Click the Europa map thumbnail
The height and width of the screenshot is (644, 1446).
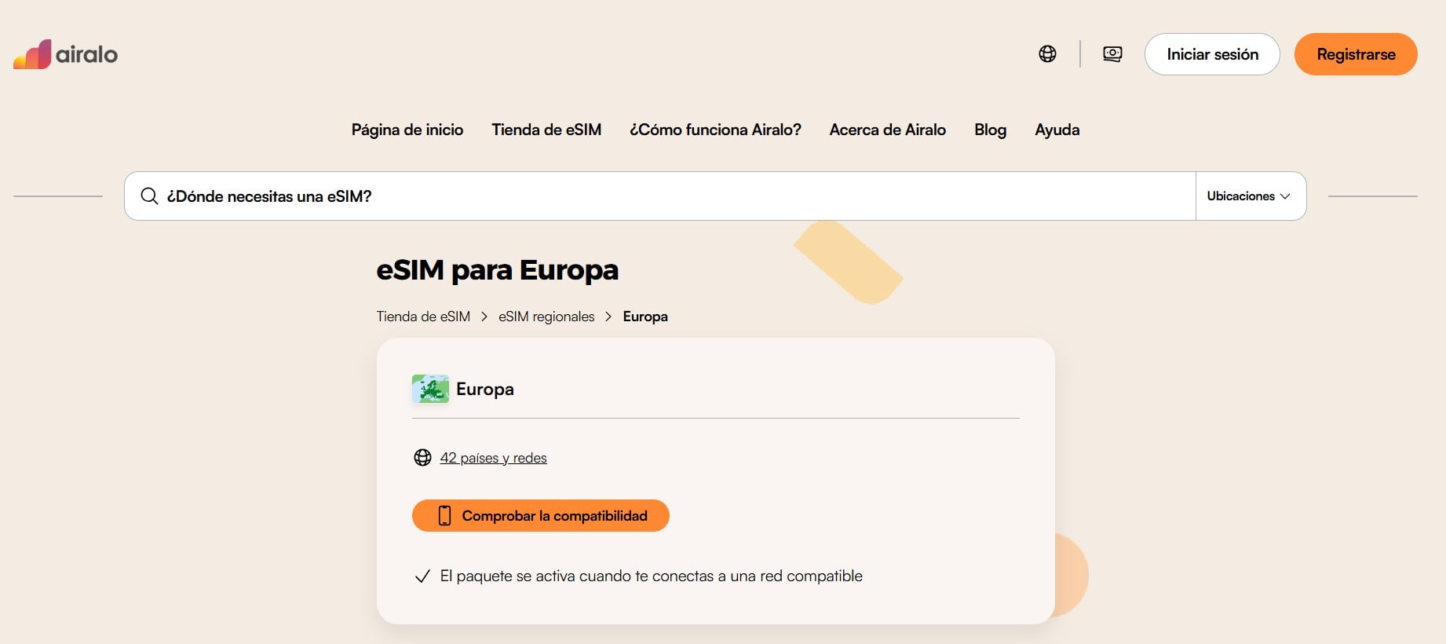[x=430, y=389]
